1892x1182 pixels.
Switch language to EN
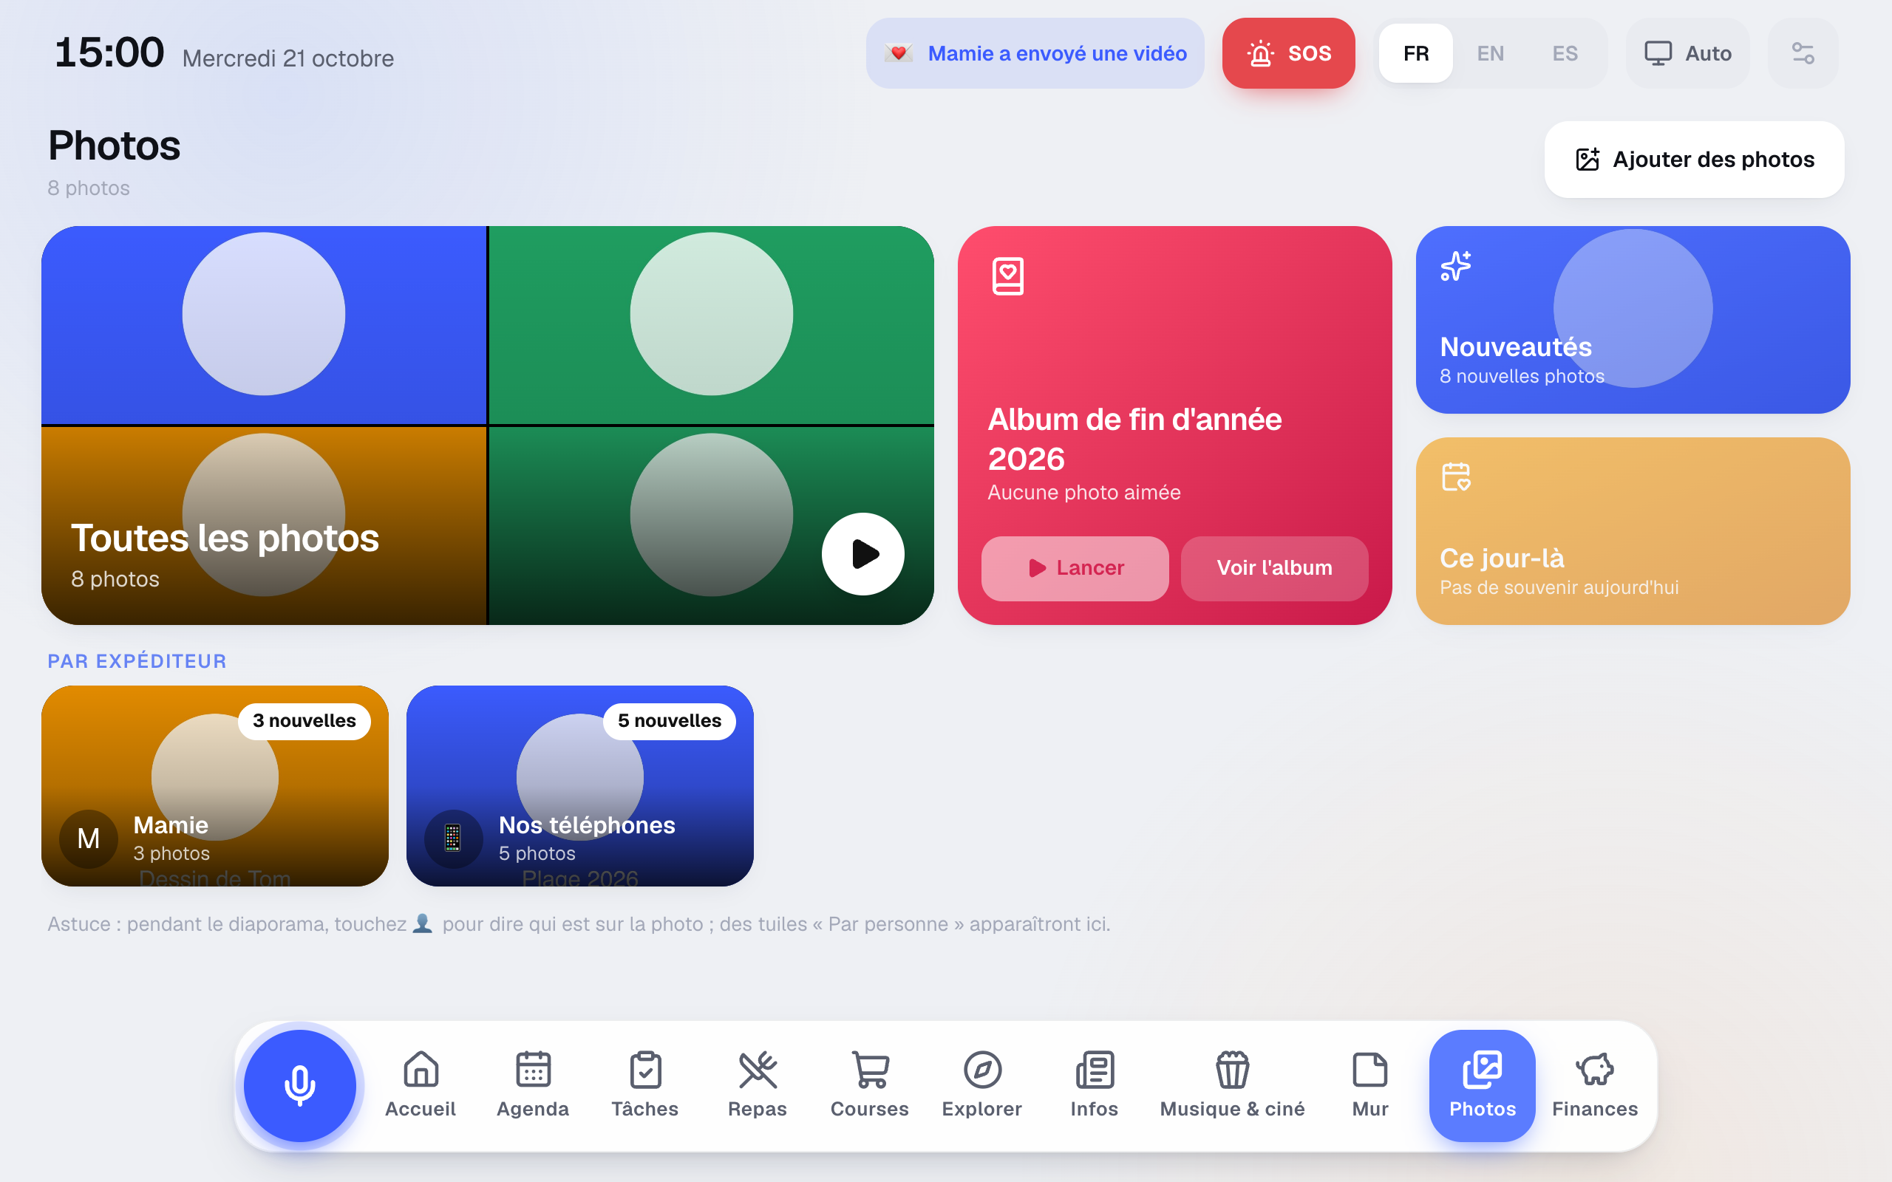click(1490, 53)
